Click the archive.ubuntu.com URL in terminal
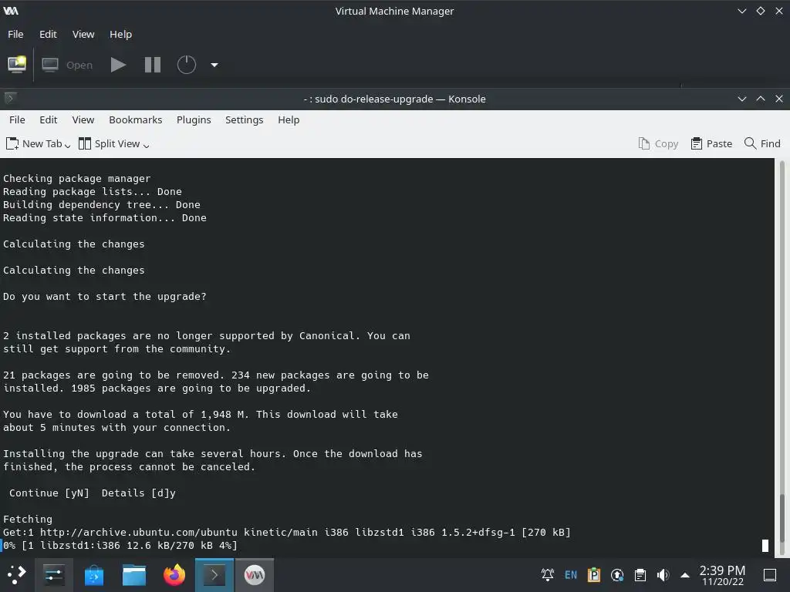Image resolution: width=790 pixels, height=592 pixels. pyautogui.click(x=139, y=532)
